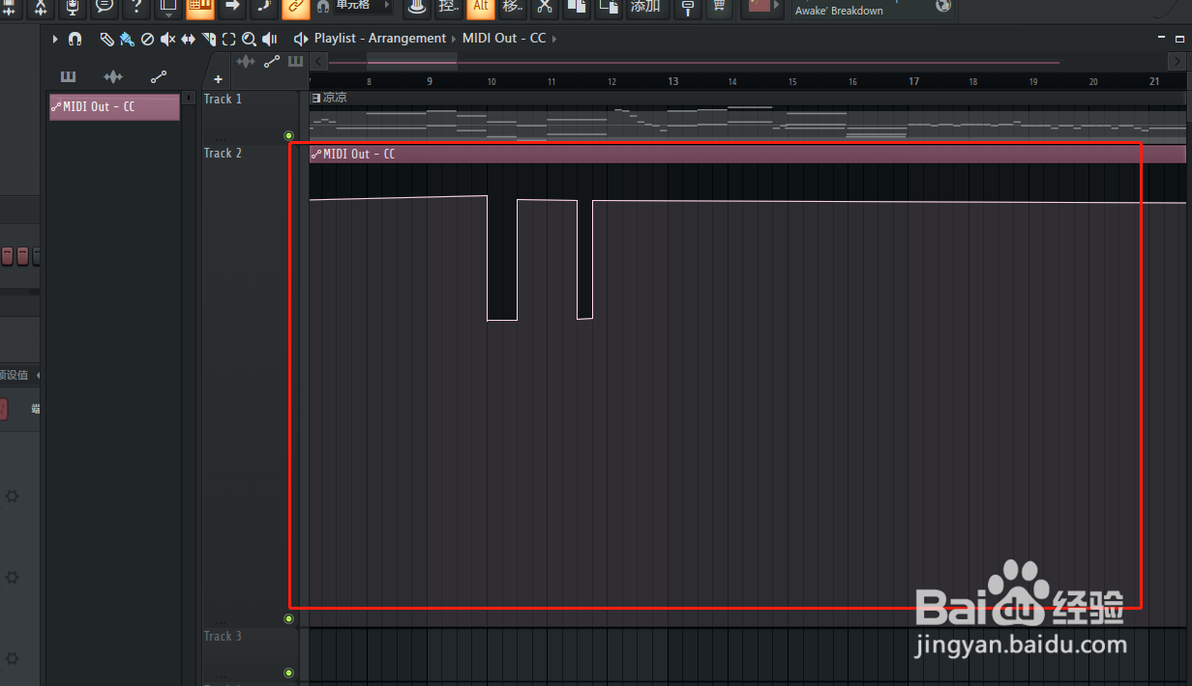This screenshot has height=686, width=1192.
Task: Toggle automation clip filter above track list
Action: [x=272, y=62]
